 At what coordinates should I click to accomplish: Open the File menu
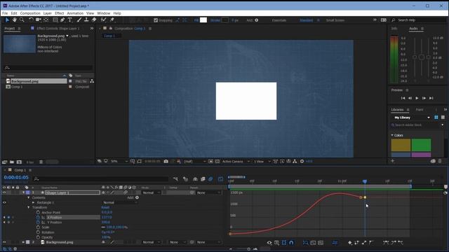tap(5, 13)
